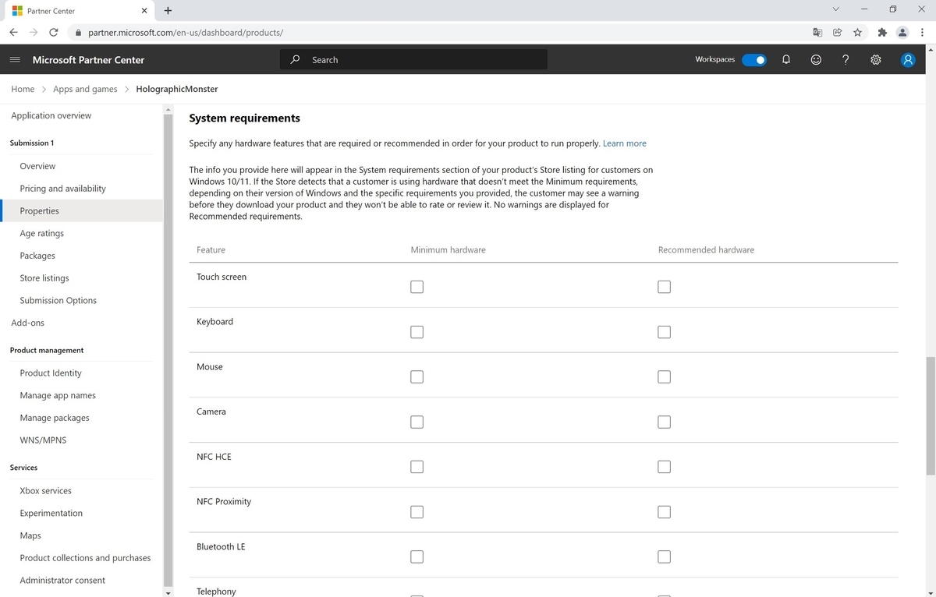This screenshot has width=936, height=597.
Task: Check NFC Proximity minimum hardware
Action: (x=417, y=512)
